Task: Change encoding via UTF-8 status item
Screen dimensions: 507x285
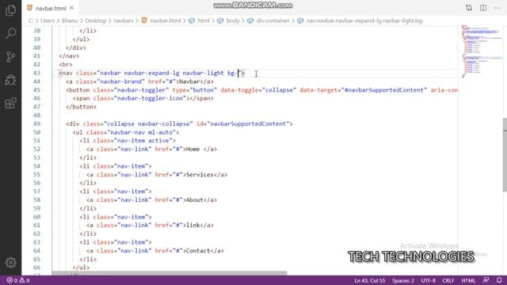Action: pyautogui.click(x=428, y=280)
